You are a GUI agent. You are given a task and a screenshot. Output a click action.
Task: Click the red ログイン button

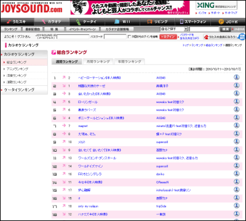[168, 37]
